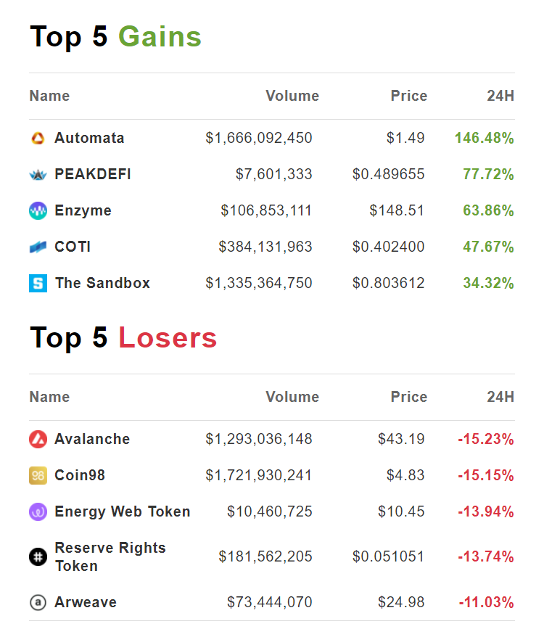Open the Avalanche coin name link
This screenshot has height=621, width=544.
point(92,439)
